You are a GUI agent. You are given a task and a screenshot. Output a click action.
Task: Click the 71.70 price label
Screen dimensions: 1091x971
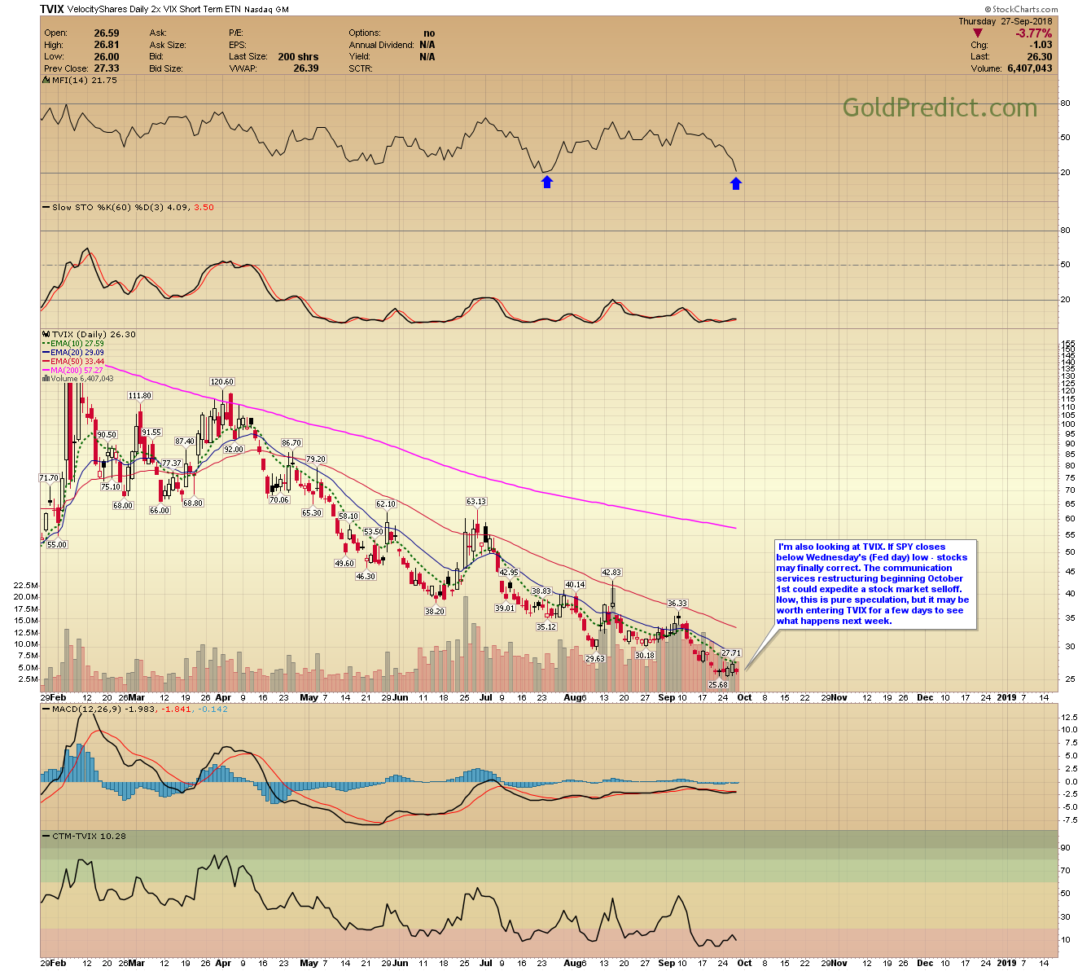49,477
